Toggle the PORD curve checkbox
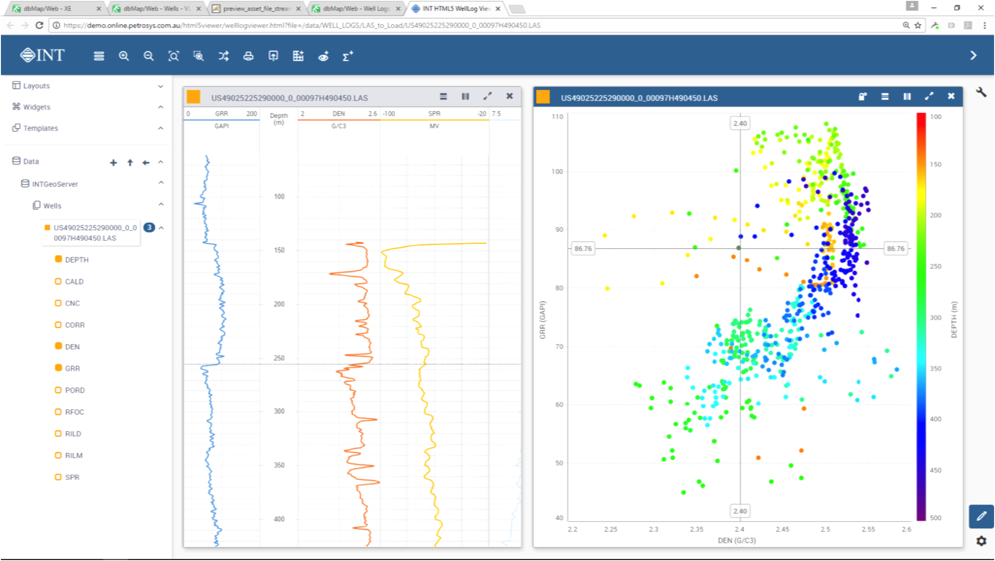Image resolution: width=995 pixels, height=561 pixels. click(58, 390)
